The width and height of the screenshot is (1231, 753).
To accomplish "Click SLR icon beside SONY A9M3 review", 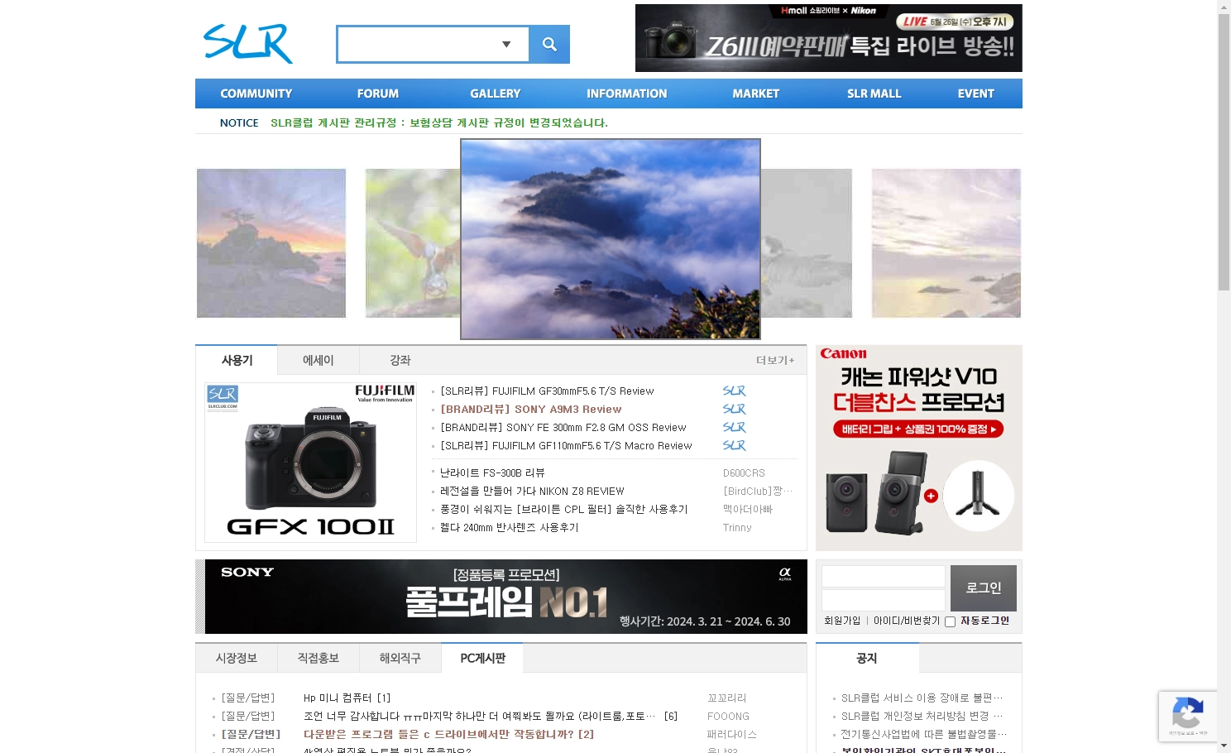I will 735,410.
